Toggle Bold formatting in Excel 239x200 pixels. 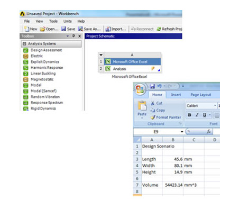point(189,115)
